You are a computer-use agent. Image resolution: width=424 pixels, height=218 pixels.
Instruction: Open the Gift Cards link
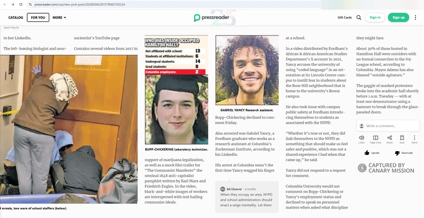(345, 18)
